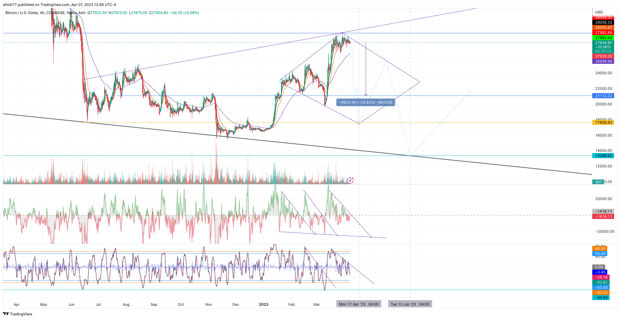Click the close value C27934.80 in header

tap(159, 13)
